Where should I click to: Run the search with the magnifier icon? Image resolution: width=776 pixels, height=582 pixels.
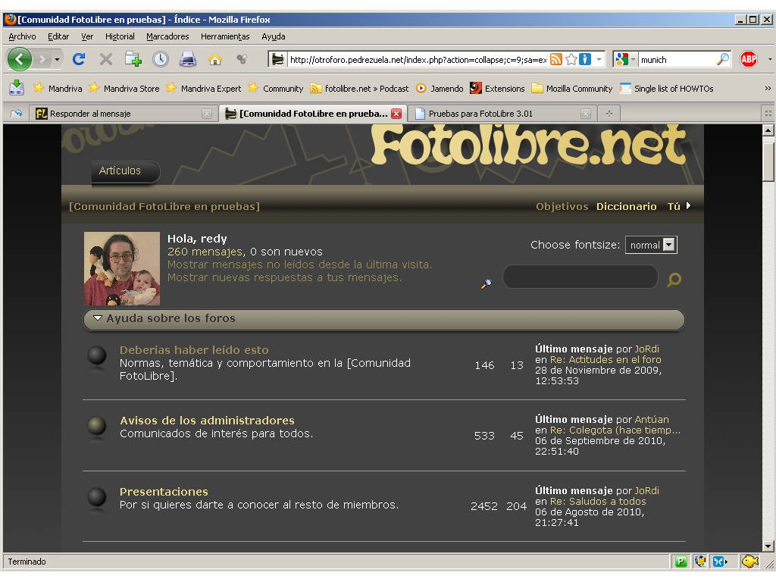pos(723,59)
